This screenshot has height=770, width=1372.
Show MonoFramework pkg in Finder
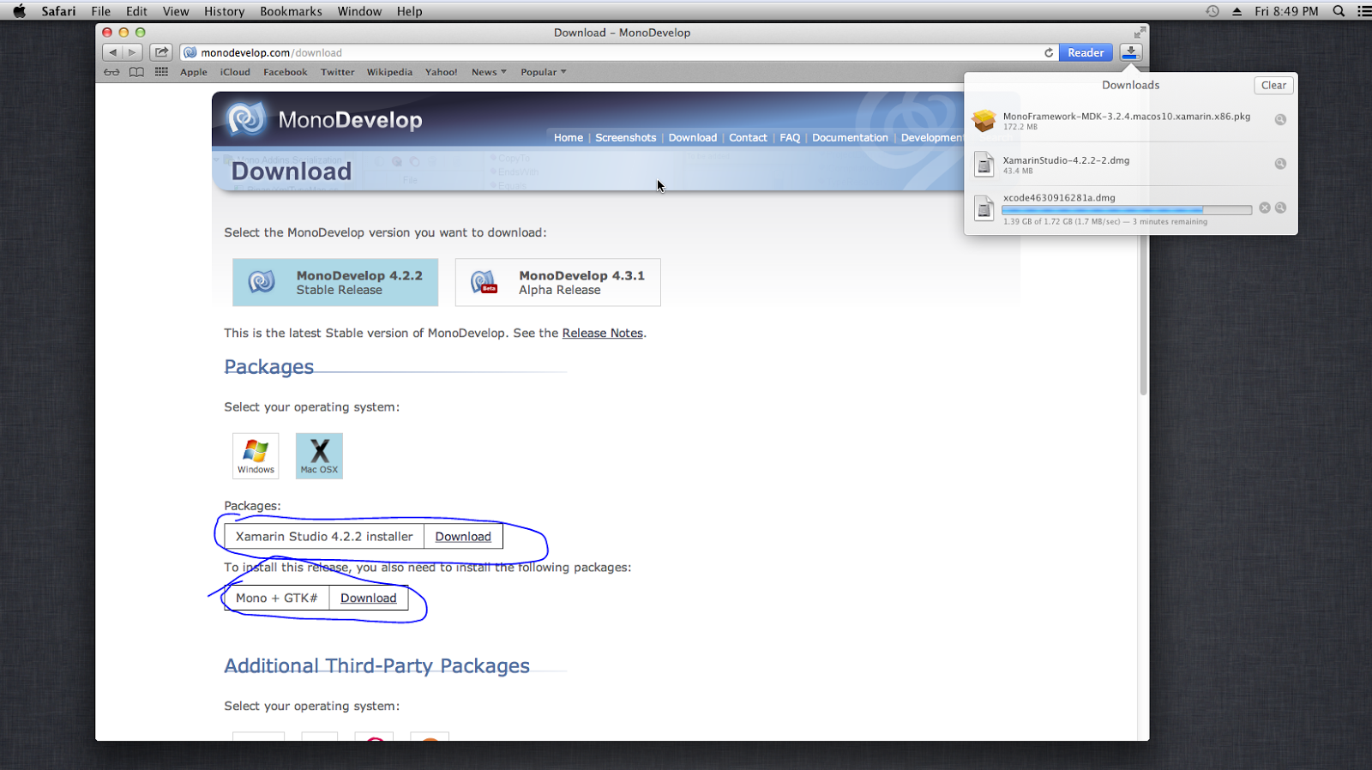[1280, 120]
